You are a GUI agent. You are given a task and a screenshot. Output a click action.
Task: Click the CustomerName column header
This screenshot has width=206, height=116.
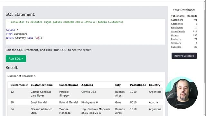[42, 85]
